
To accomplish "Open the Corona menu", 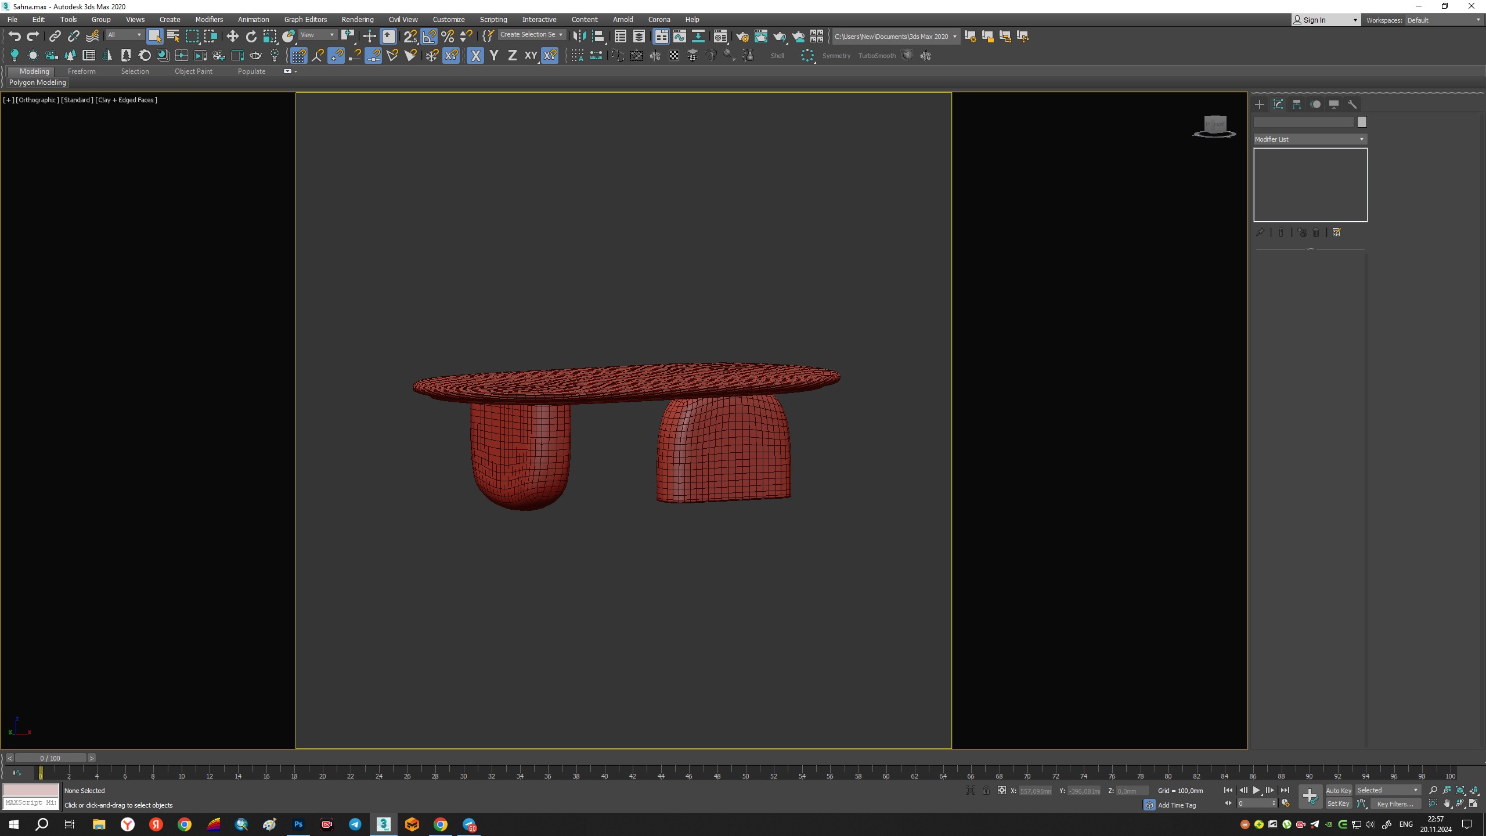I will tap(659, 20).
